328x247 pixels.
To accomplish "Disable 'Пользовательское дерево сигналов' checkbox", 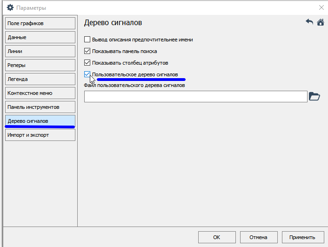I will [x=87, y=74].
